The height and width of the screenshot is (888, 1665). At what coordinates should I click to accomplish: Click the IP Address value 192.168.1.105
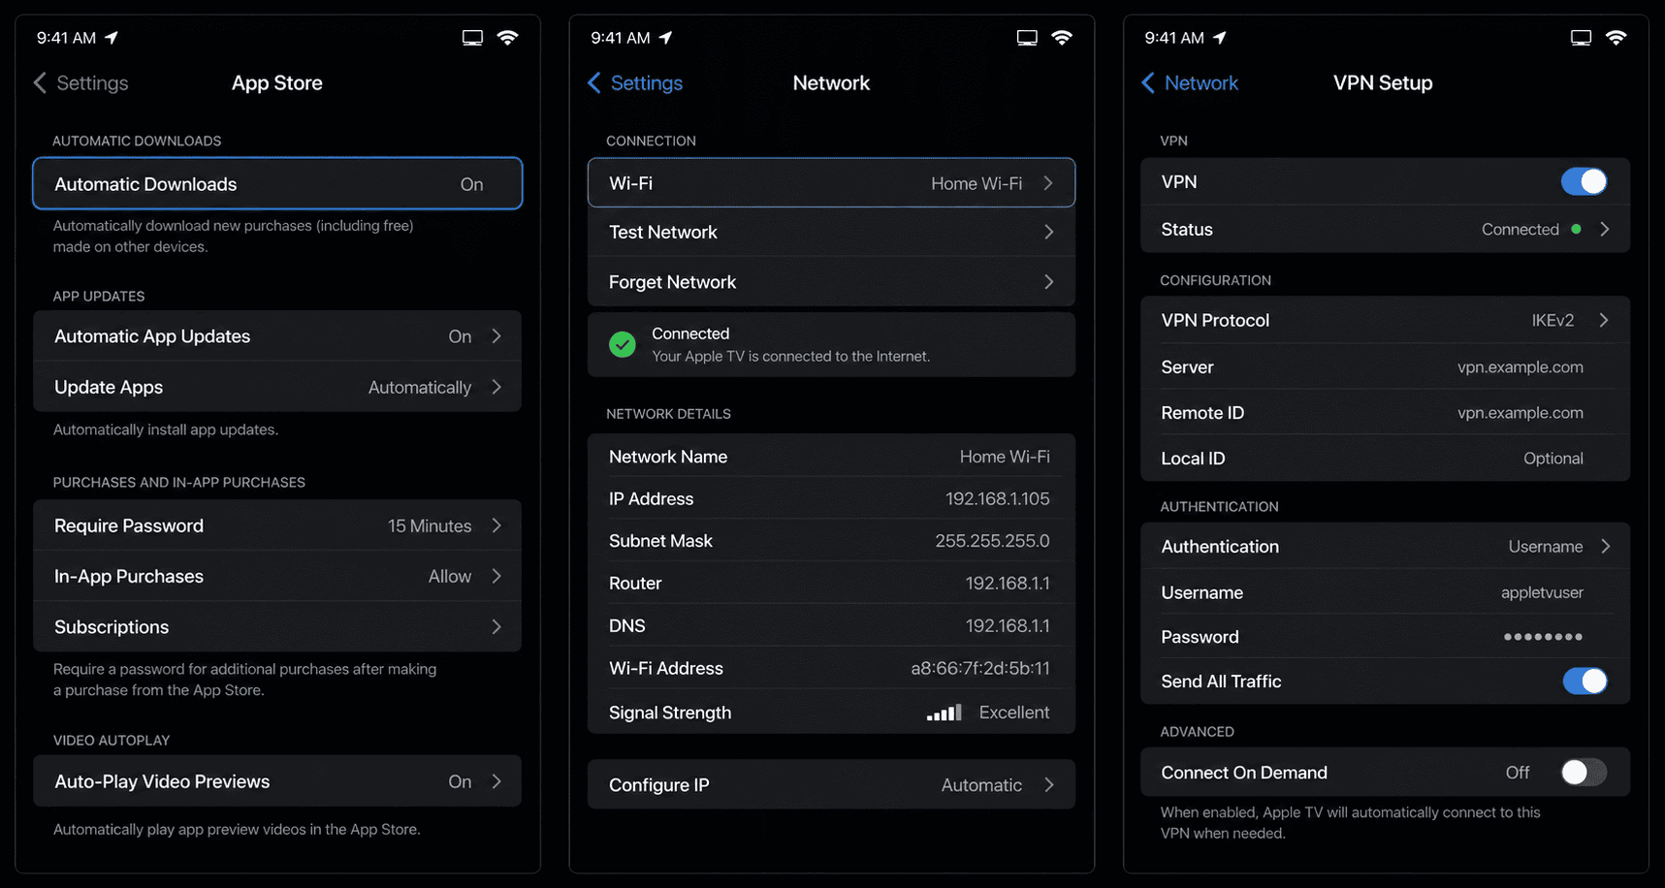[998, 499]
